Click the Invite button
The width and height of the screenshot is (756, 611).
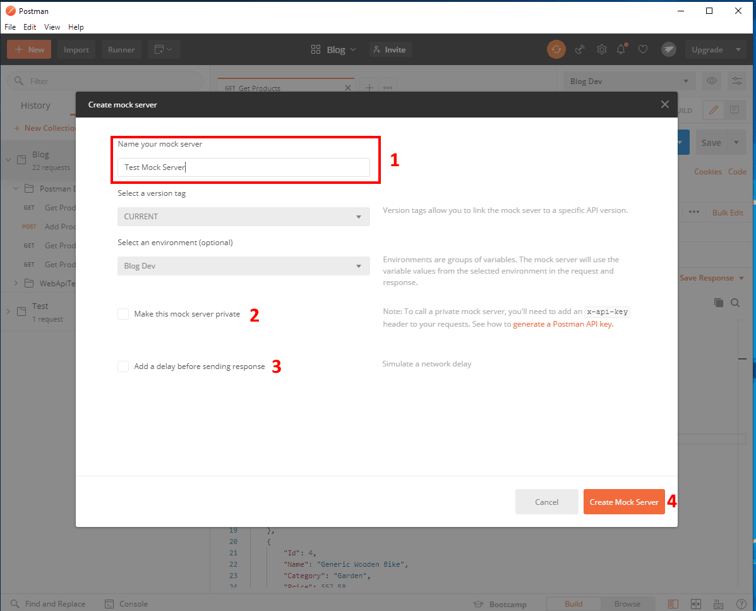(390, 50)
